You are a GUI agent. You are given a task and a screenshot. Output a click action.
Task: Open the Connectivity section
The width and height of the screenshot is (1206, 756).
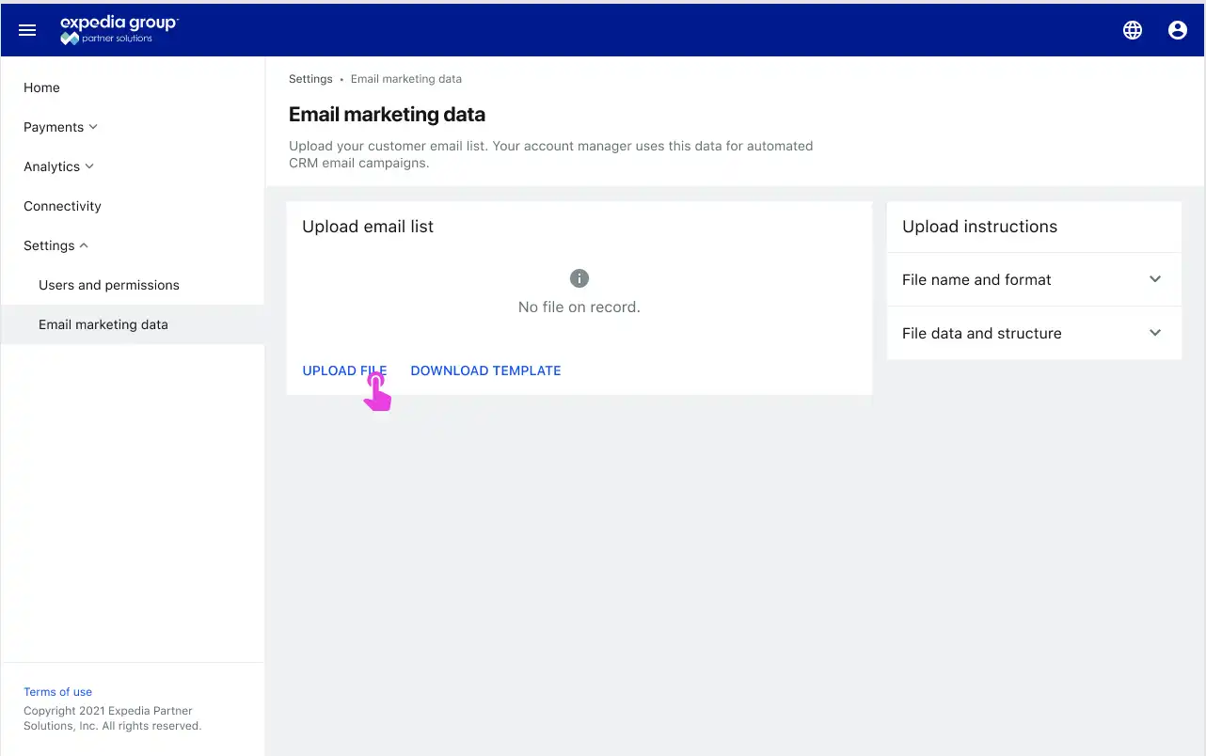pos(62,206)
